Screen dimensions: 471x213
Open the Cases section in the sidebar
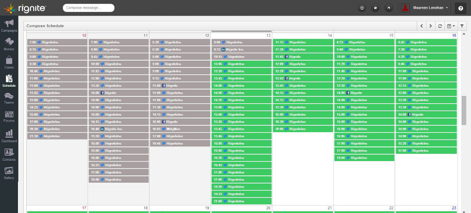tap(9, 62)
